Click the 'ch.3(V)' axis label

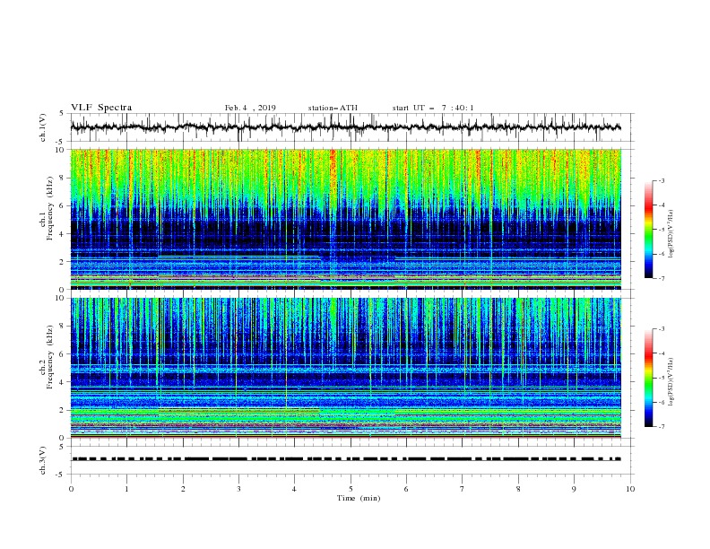coord(43,460)
